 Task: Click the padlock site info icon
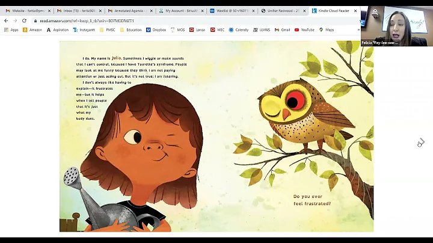coord(35,21)
